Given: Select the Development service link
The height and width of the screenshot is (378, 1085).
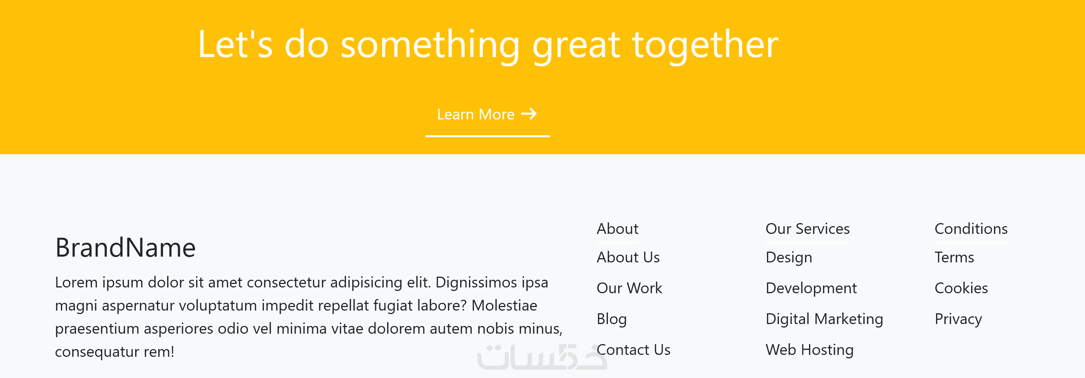Looking at the screenshot, I should pos(811,288).
